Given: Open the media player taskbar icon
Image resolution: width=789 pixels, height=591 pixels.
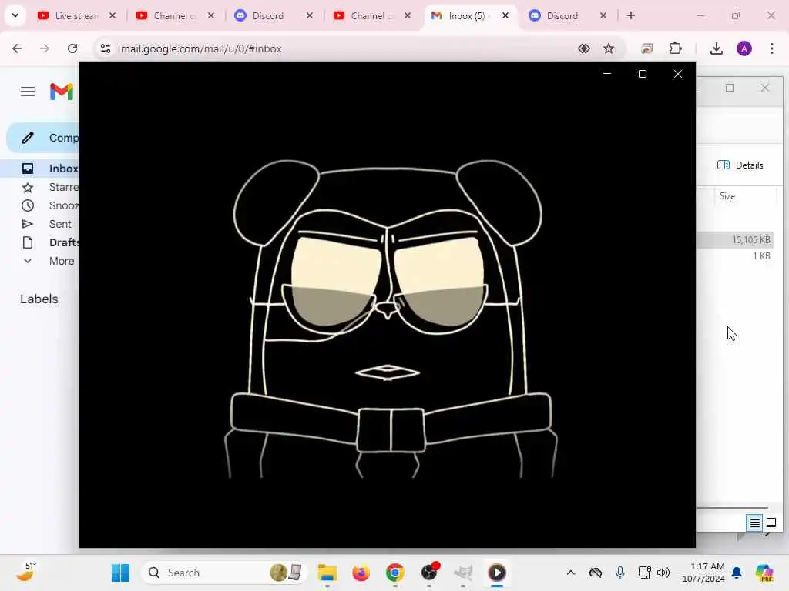Looking at the screenshot, I should 497,573.
